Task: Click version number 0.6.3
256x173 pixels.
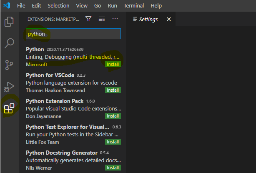Action: click(x=117, y=127)
